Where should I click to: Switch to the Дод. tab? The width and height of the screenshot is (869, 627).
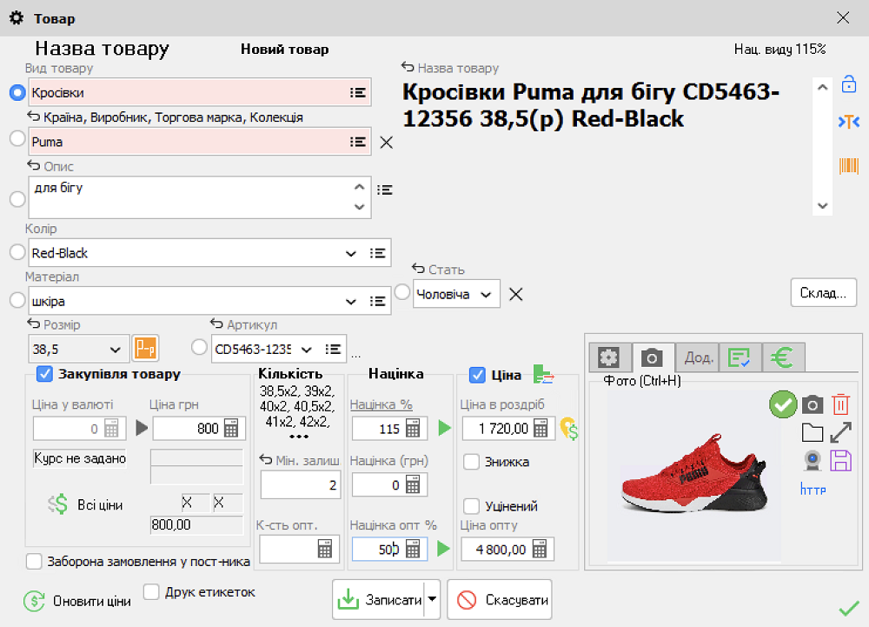point(699,357)
